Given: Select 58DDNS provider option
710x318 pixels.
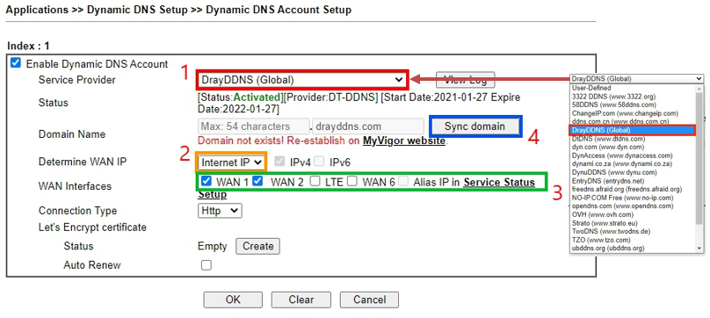Looking at the screenshot, I should pos(613,105).
